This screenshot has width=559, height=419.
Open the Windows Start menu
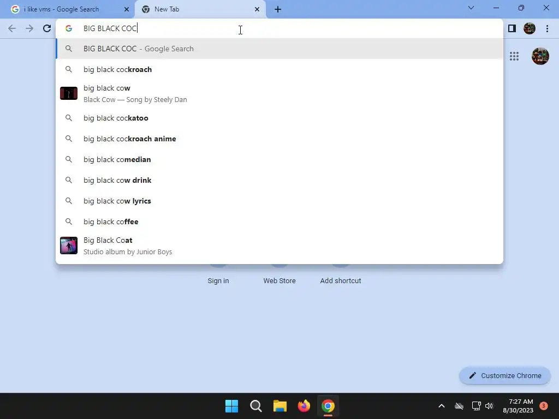click(231, 406)
